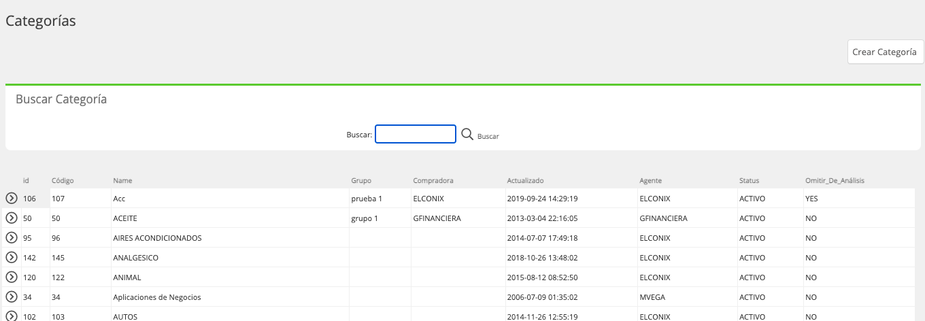Expand the ANALGESICO row arrow icon

pos(12,258)
